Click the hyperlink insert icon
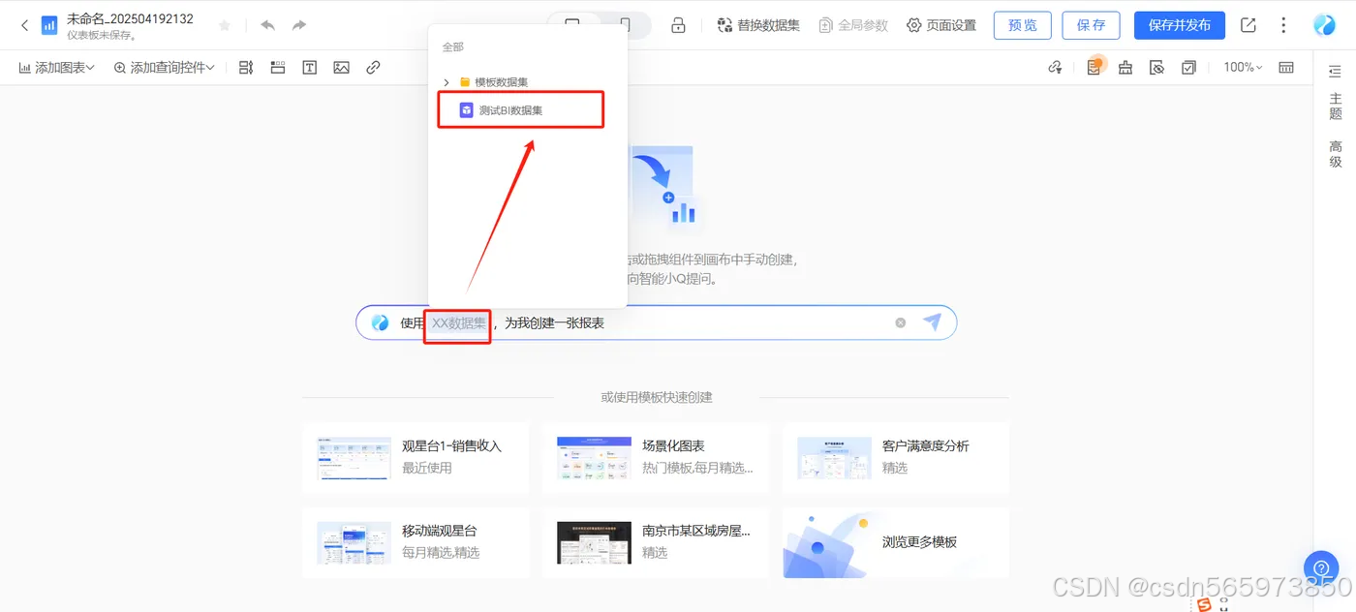Viewport: 1356px width, 612px height. click(x=373, y=67)
